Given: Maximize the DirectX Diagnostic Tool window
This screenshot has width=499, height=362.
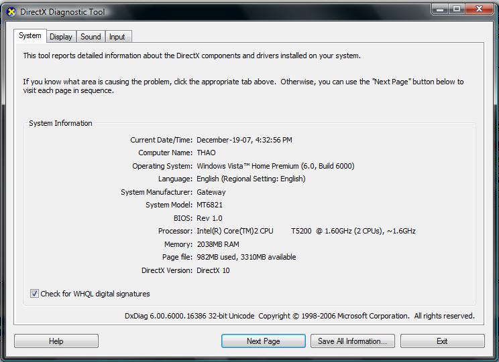Looking at the screenshot, I should (x=457, y=9).
